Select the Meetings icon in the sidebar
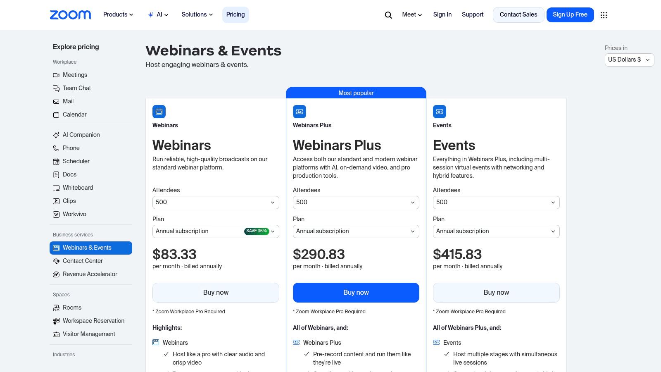 point(56,75)
